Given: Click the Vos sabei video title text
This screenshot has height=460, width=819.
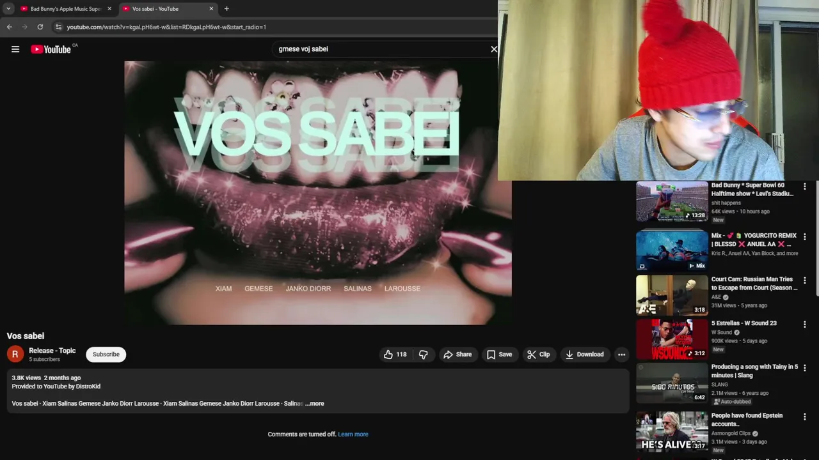Looking at the screenshot, I should click(26, 336).
